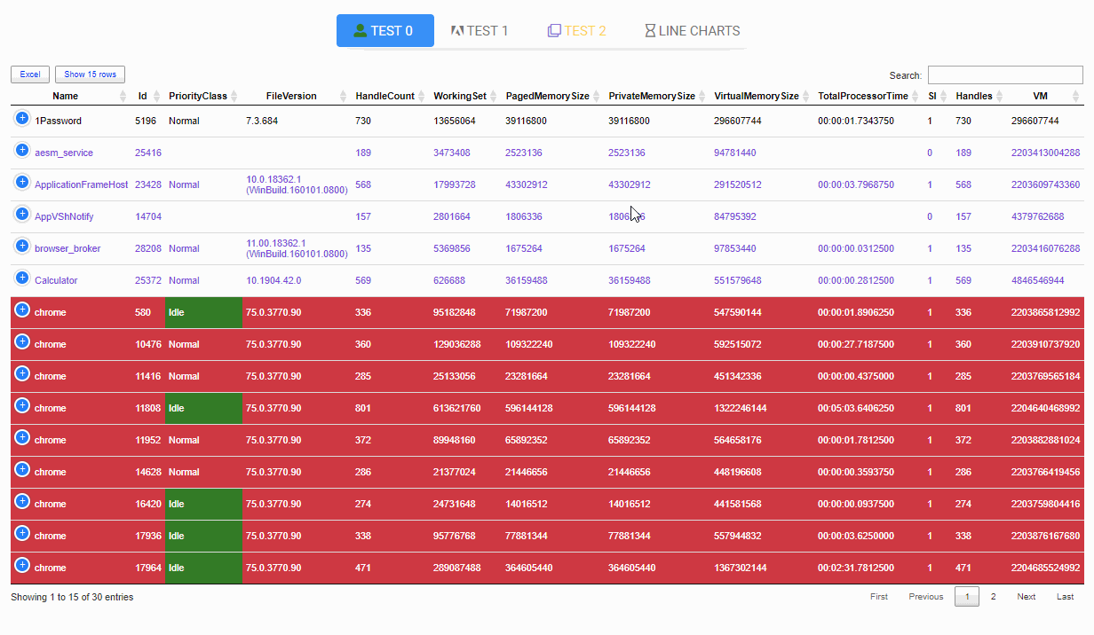Viewport: 1094px width, 635px height.
Task: Go to the Next page
Action: [1026, 597]
